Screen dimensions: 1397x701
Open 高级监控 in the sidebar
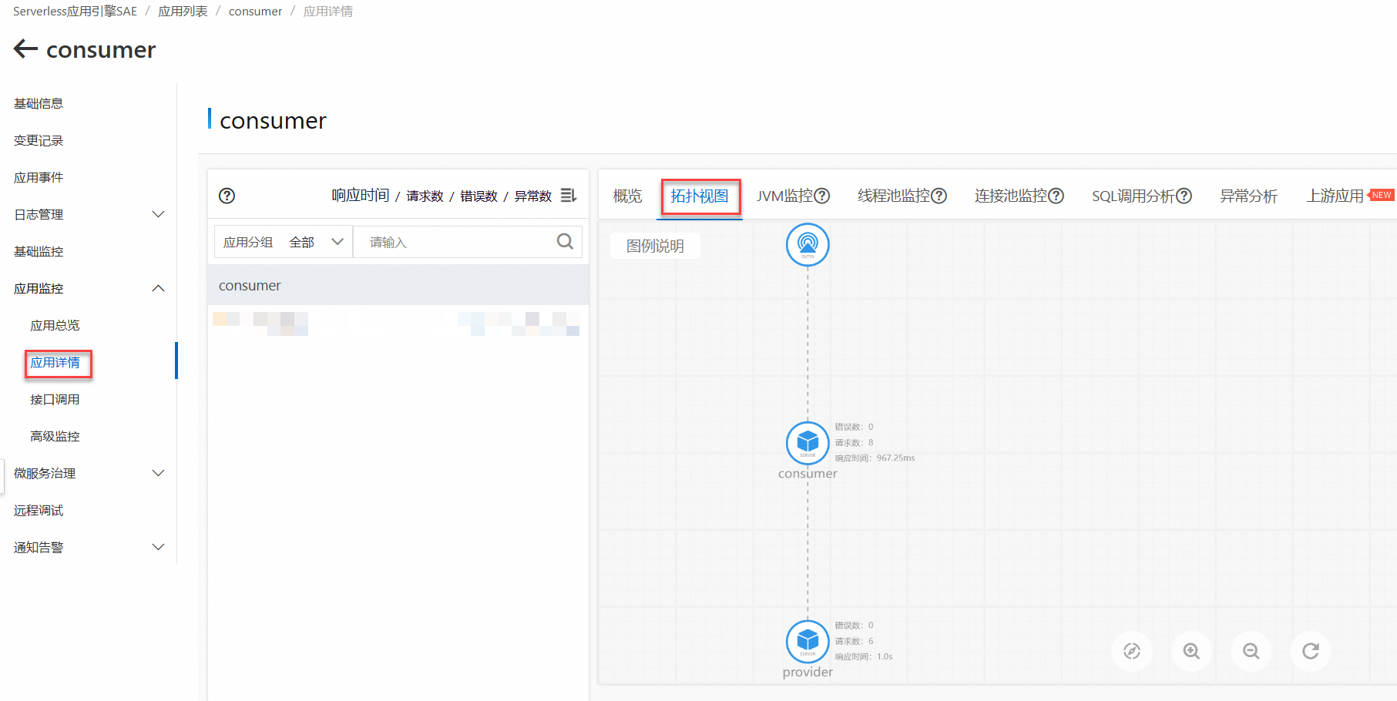(55, 436)
